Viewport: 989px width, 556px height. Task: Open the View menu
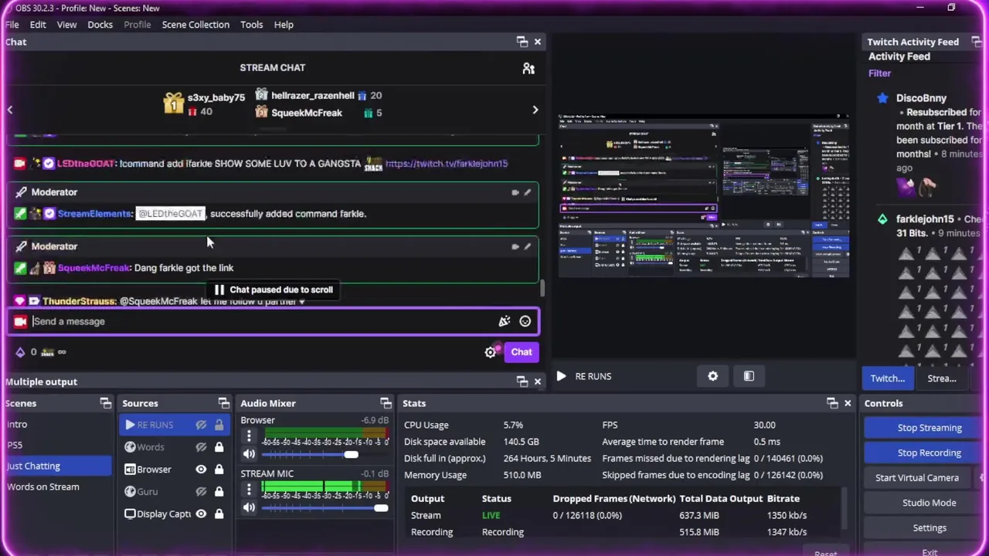tap(66, 25)
